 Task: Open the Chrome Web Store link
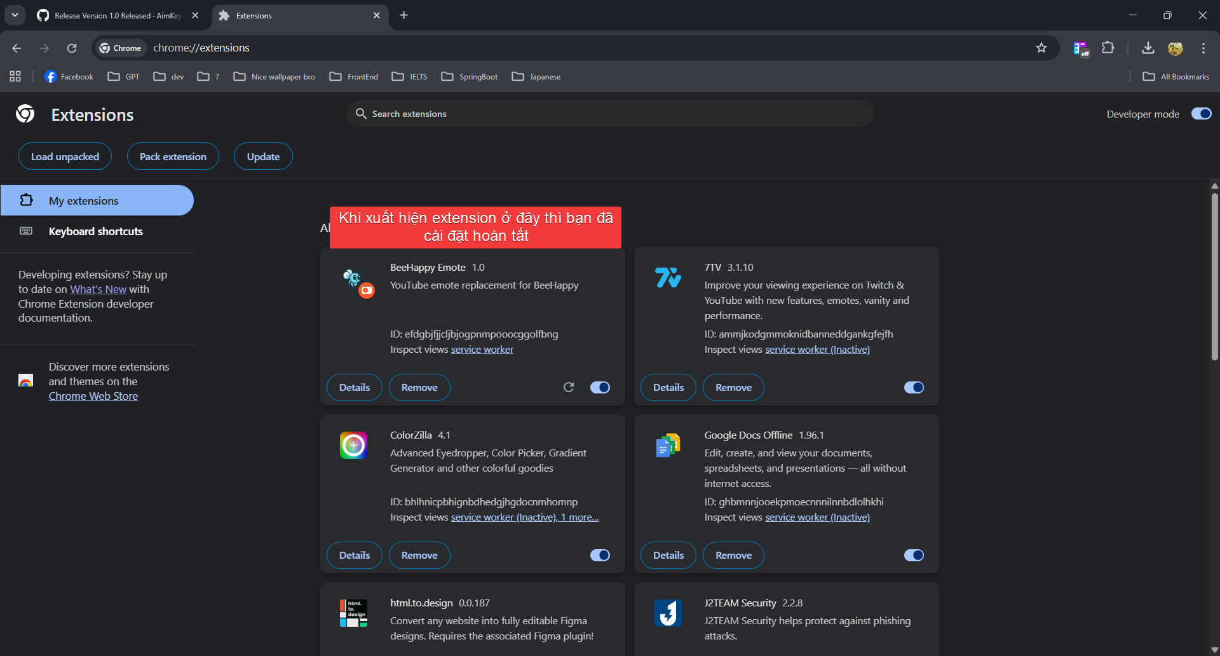click(x=93, y=395)
